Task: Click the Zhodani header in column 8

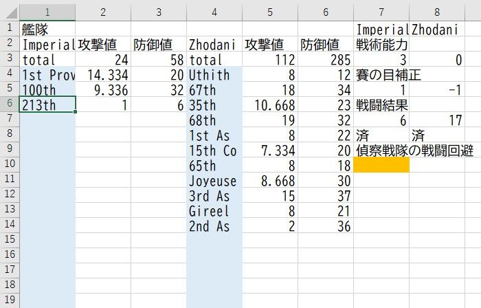Action: 437,29
